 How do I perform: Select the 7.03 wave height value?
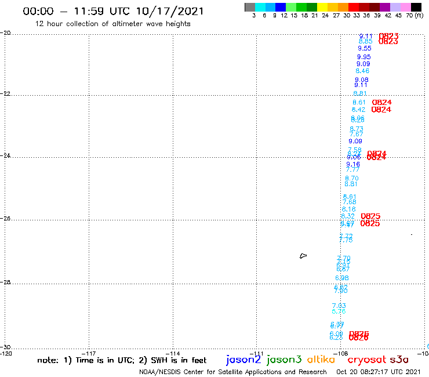tap(339, 306)
